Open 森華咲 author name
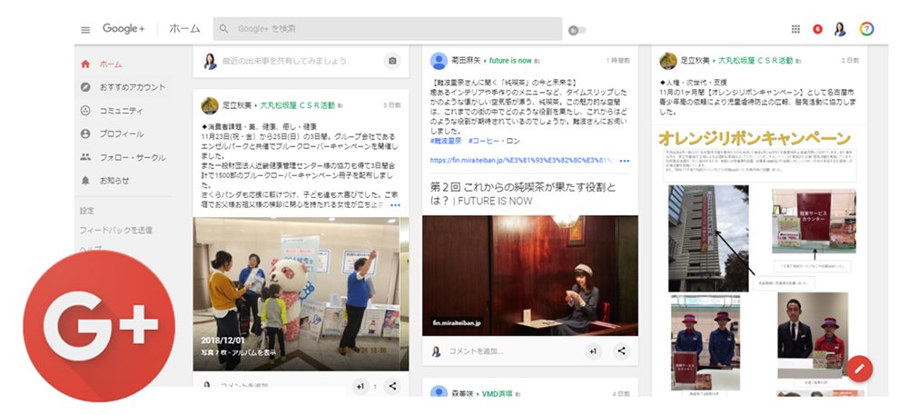Screen dimensions: 908x415 point(462,393)
